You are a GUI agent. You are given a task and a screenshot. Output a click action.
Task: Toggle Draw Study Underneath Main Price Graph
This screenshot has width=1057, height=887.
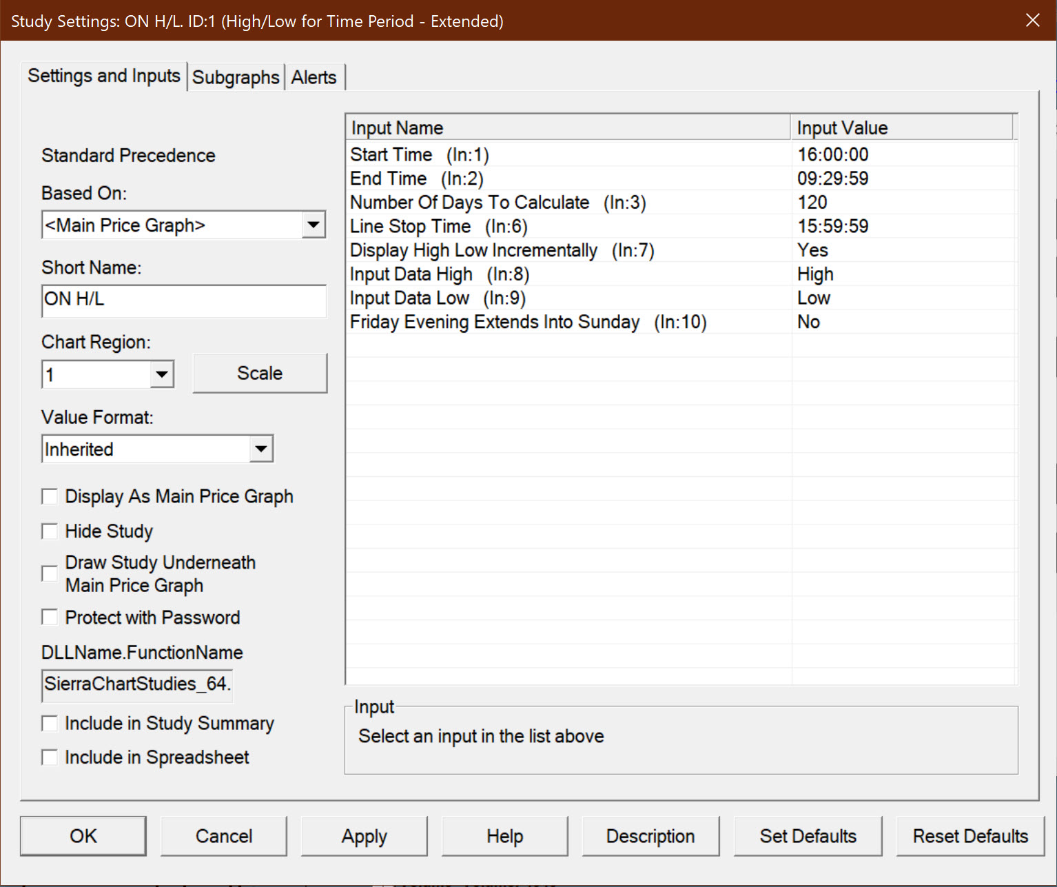pos(50,574)
